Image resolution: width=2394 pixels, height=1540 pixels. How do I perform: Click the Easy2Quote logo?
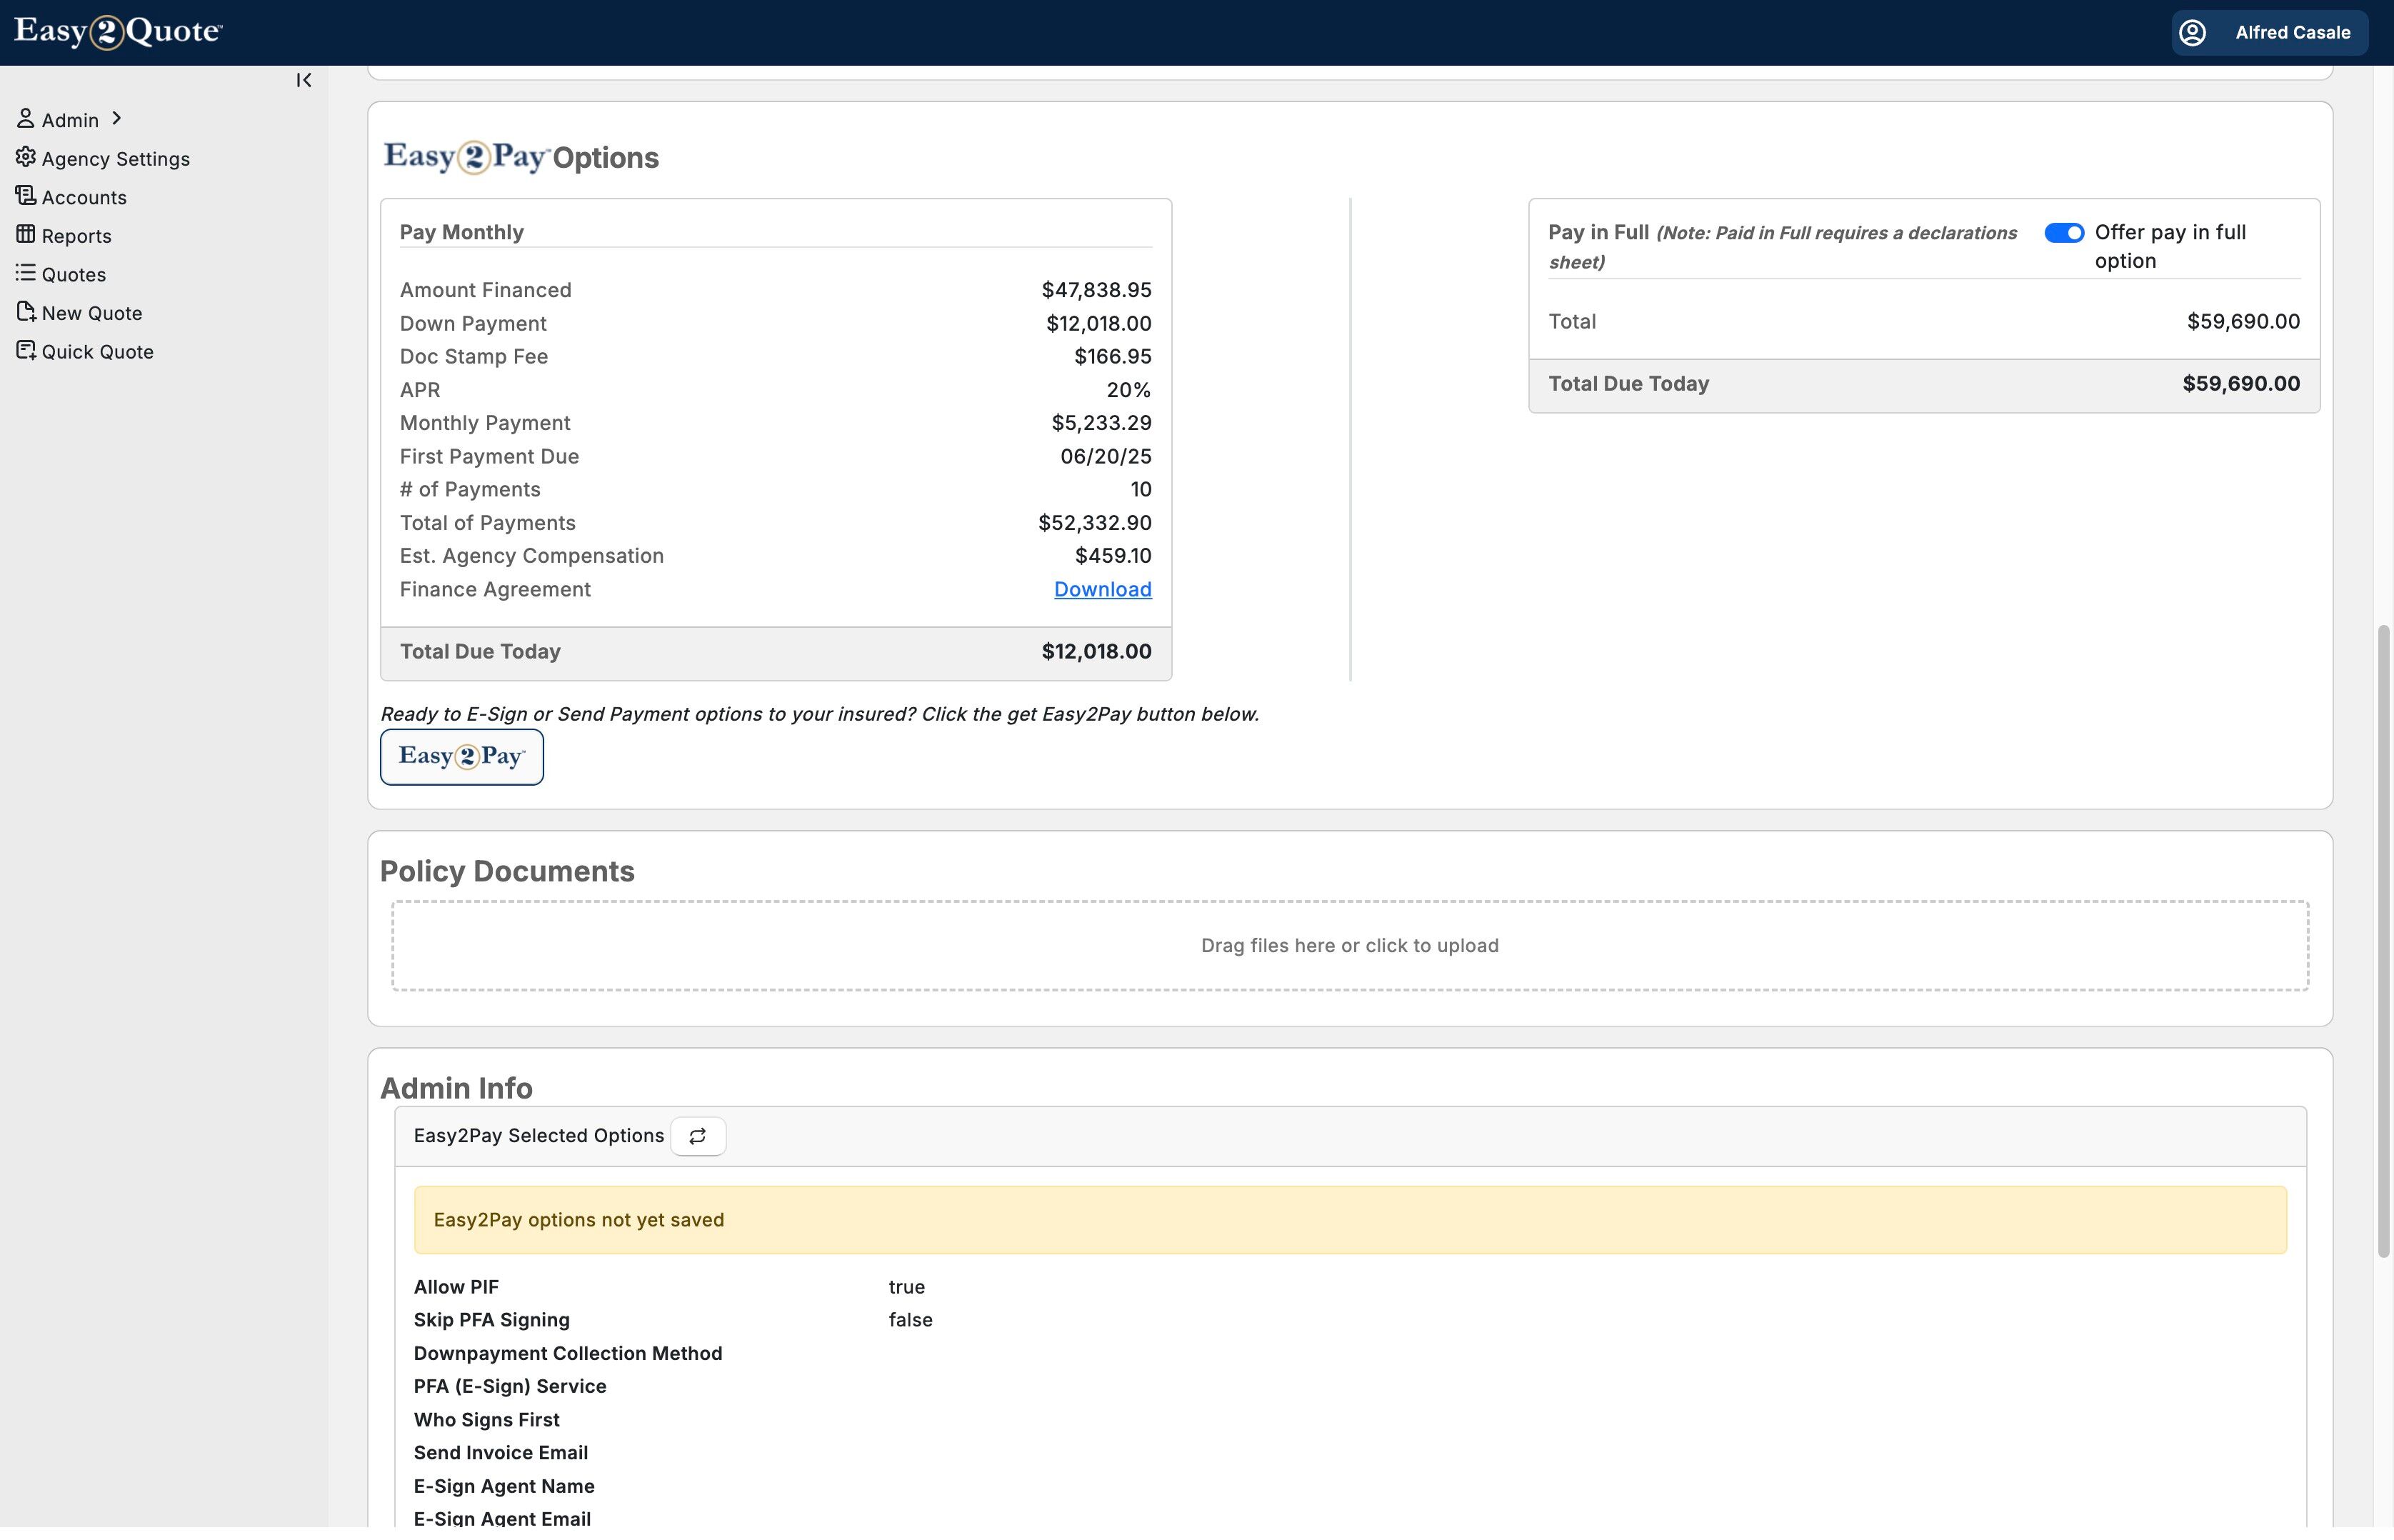coord(118,32)
